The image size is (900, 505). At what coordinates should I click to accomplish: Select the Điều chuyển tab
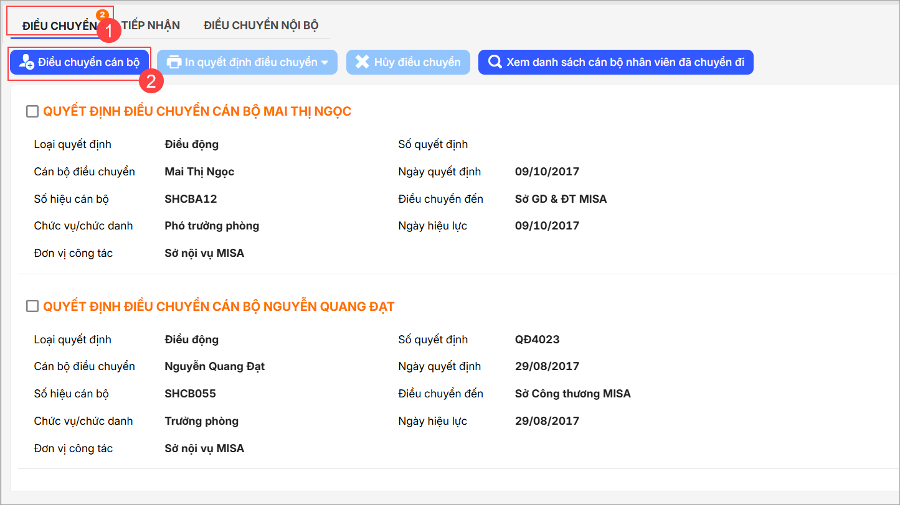pyautogui.click(x=59, y=25)
